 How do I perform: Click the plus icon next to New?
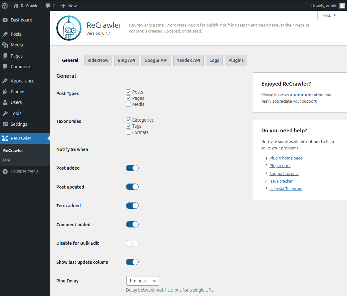(63, 6)
